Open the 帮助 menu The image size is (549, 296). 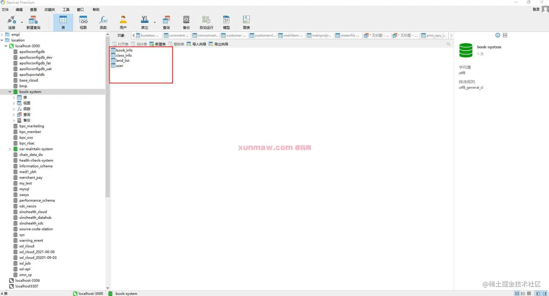pyautogui.click(x=96, y=10)
